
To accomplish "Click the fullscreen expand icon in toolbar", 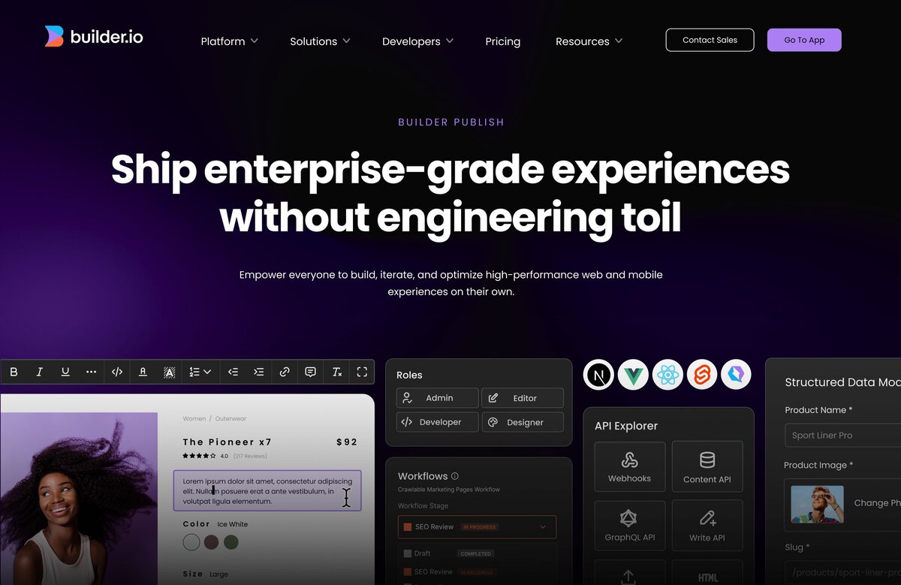I will pyautogui.click(x=362, y=372).
